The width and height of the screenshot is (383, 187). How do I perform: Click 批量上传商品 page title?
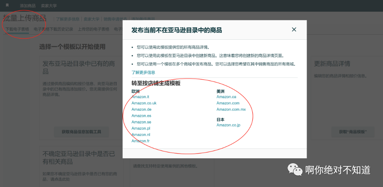pos(25,18)
